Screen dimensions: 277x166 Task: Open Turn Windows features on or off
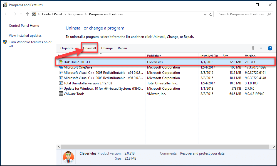[30, 44]
